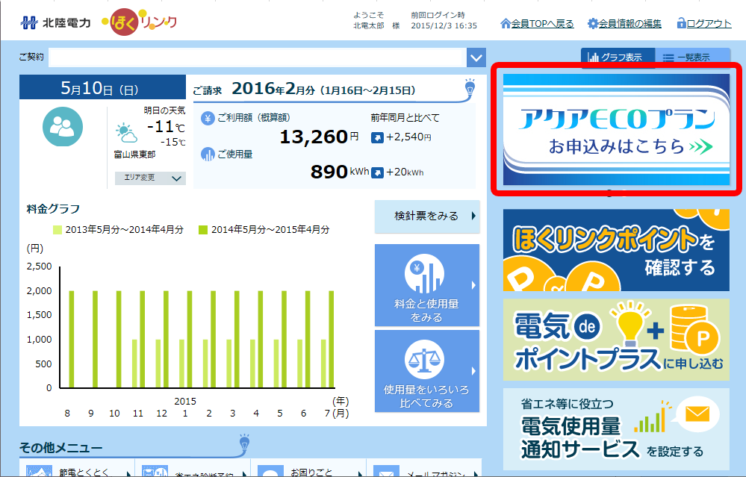This screenshot has width=746, height=477.
Task: Click the 料金グラフ heading
Action: [53, 209]
